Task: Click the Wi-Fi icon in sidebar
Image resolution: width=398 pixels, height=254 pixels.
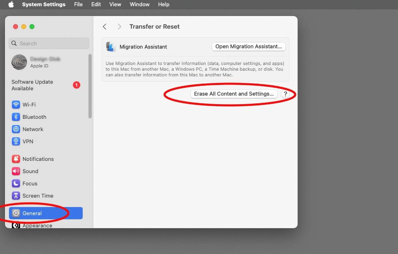Action: tap(16, 105)
